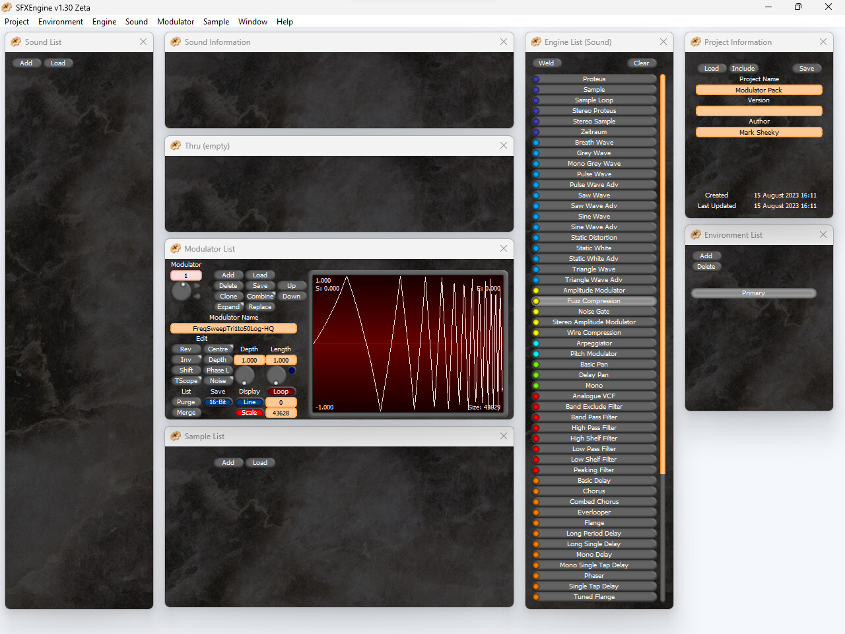845x634 pixels.
Task: Open the TScope edit options
Action: click(186, 380)
